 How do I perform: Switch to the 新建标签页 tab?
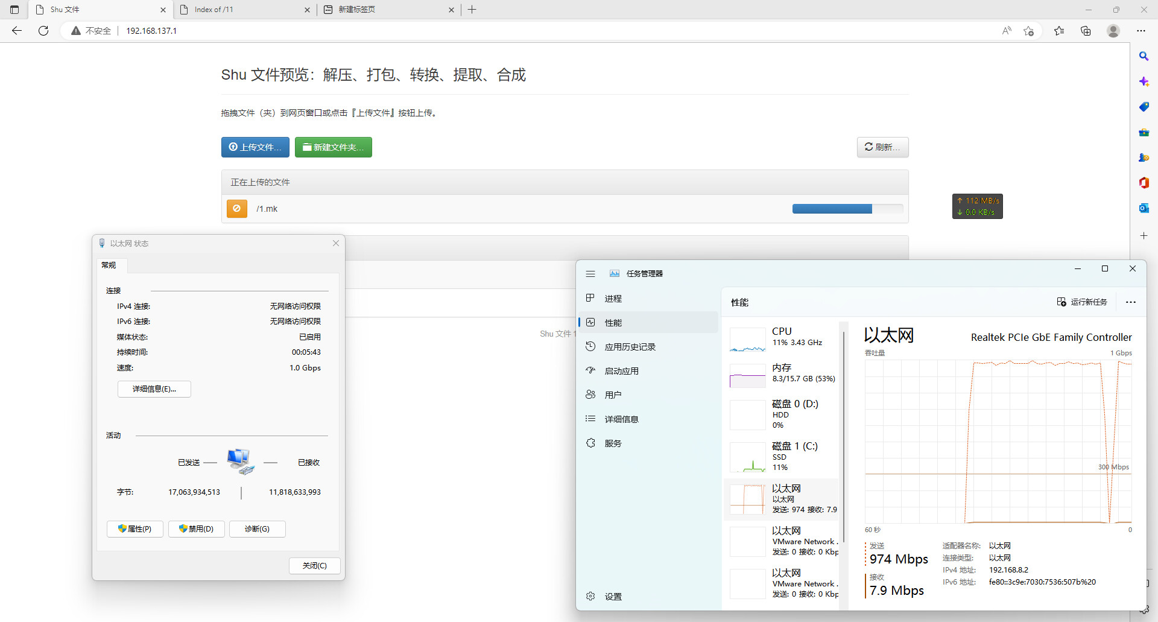[x=388, y=10]
